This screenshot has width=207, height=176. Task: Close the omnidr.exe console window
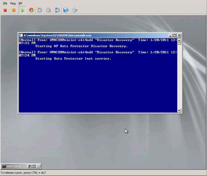coord(179,35)
